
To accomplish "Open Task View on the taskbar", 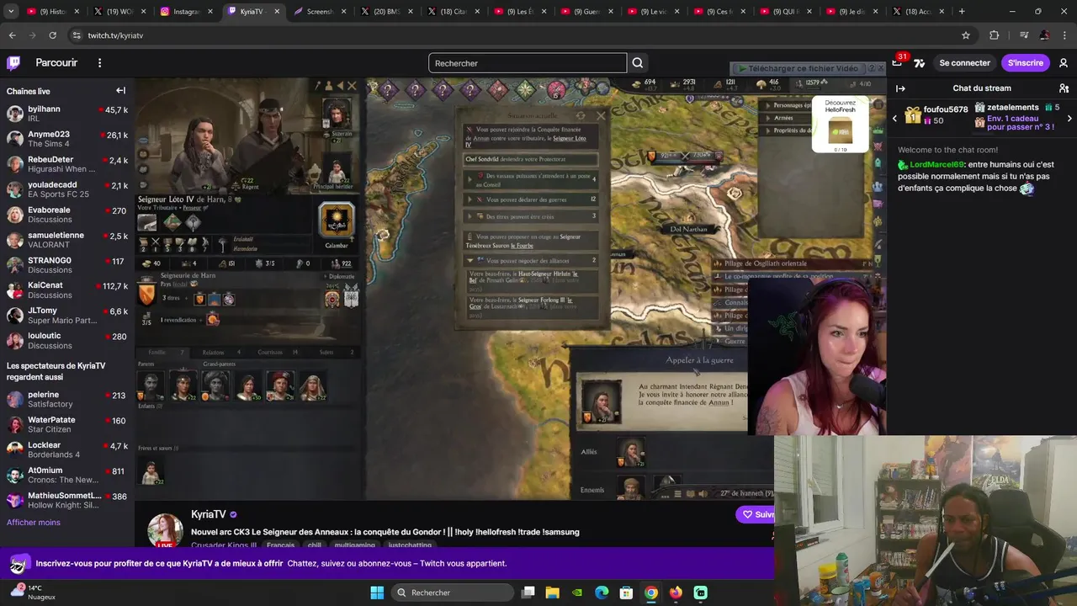I will tap(528, 593).
